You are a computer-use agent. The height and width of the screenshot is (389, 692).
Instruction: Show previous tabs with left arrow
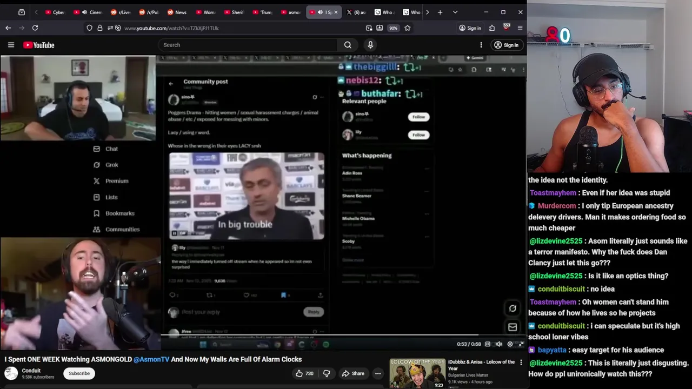[36, 12]
